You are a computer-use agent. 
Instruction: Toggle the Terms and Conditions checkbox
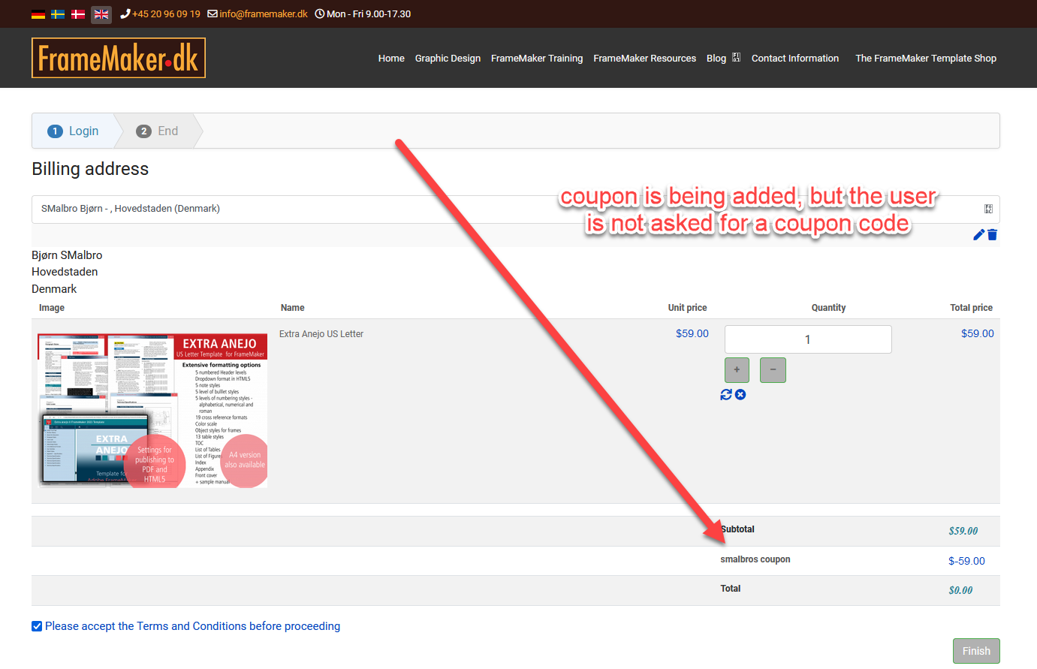pos(37,626)
